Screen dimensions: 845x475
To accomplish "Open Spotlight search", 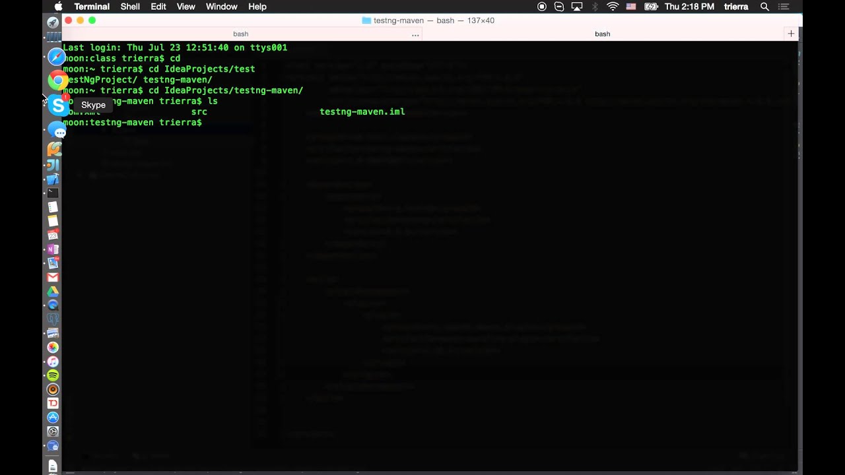I will coord(764,7).
